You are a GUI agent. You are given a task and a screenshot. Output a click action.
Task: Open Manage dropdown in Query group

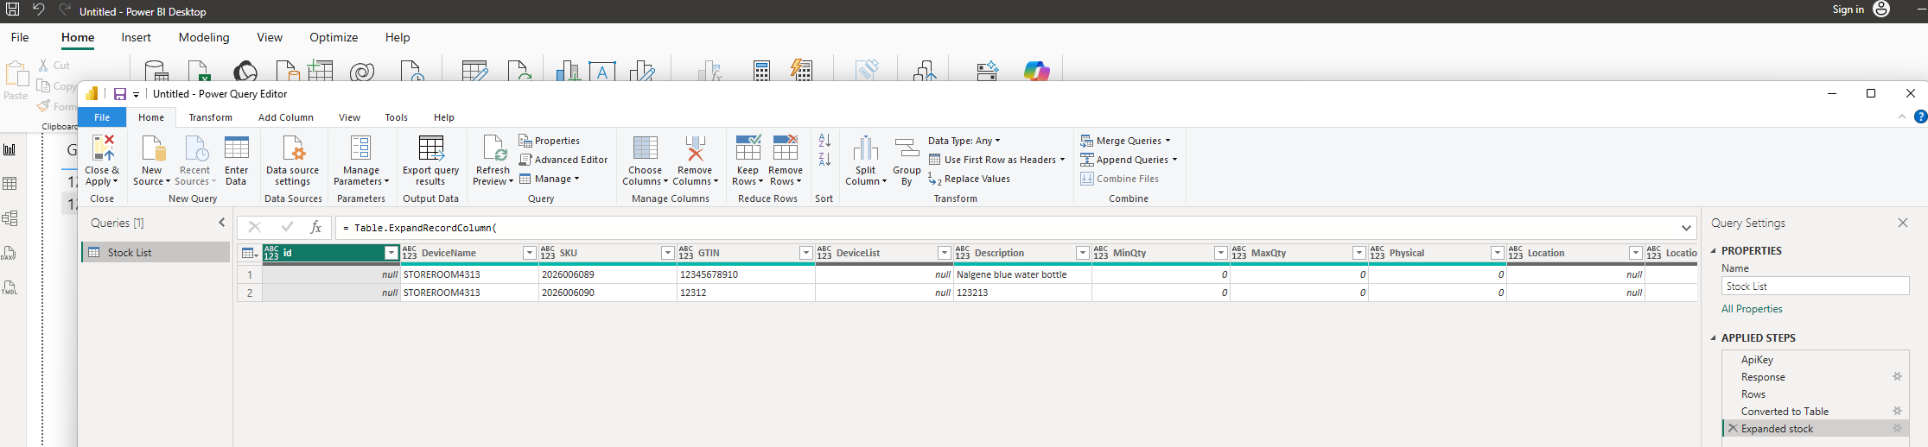point(550,179)
